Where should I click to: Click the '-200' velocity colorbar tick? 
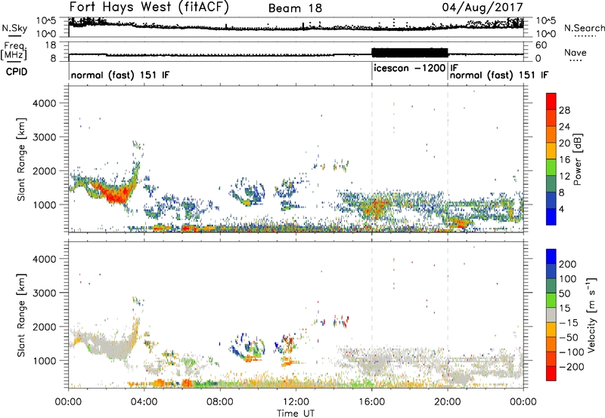pos(572,367)
